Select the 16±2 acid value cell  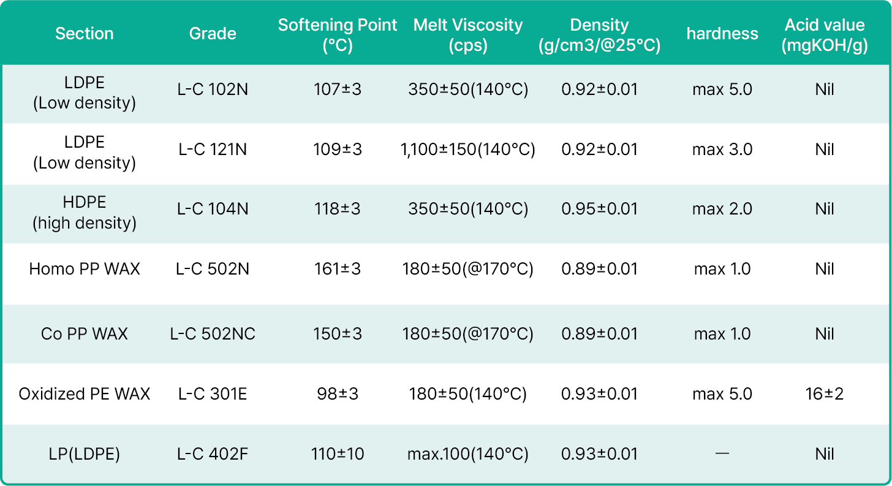(x=825, y=394)
